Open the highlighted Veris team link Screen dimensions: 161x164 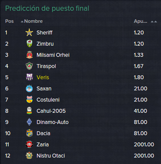(43, 77)
